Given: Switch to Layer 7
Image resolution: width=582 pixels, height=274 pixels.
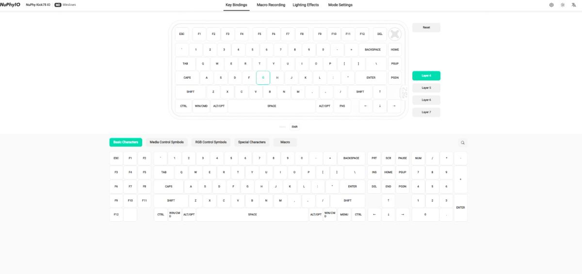Looking at the screenshot, I should coord(426,112).
